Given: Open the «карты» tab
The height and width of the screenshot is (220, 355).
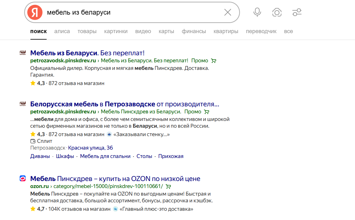Looking at the screenshot, I should 166,31.
